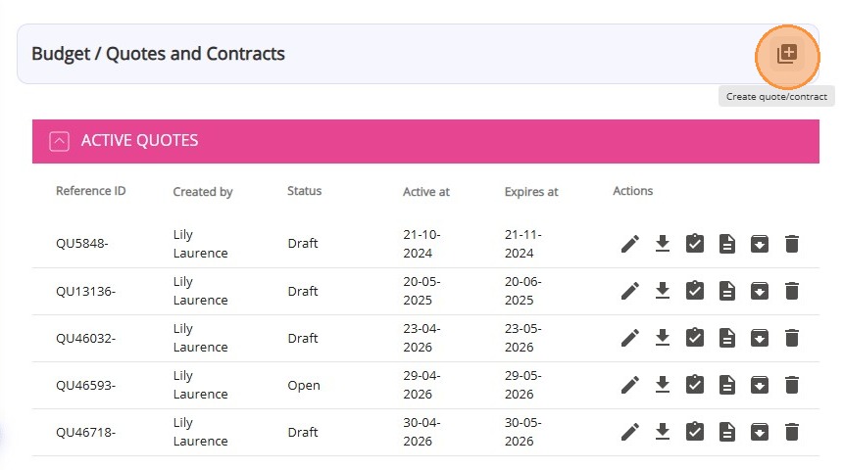Click clipboard-check icon for quote QU46032-
843x470 pixels.
click(x=695, y=338)
